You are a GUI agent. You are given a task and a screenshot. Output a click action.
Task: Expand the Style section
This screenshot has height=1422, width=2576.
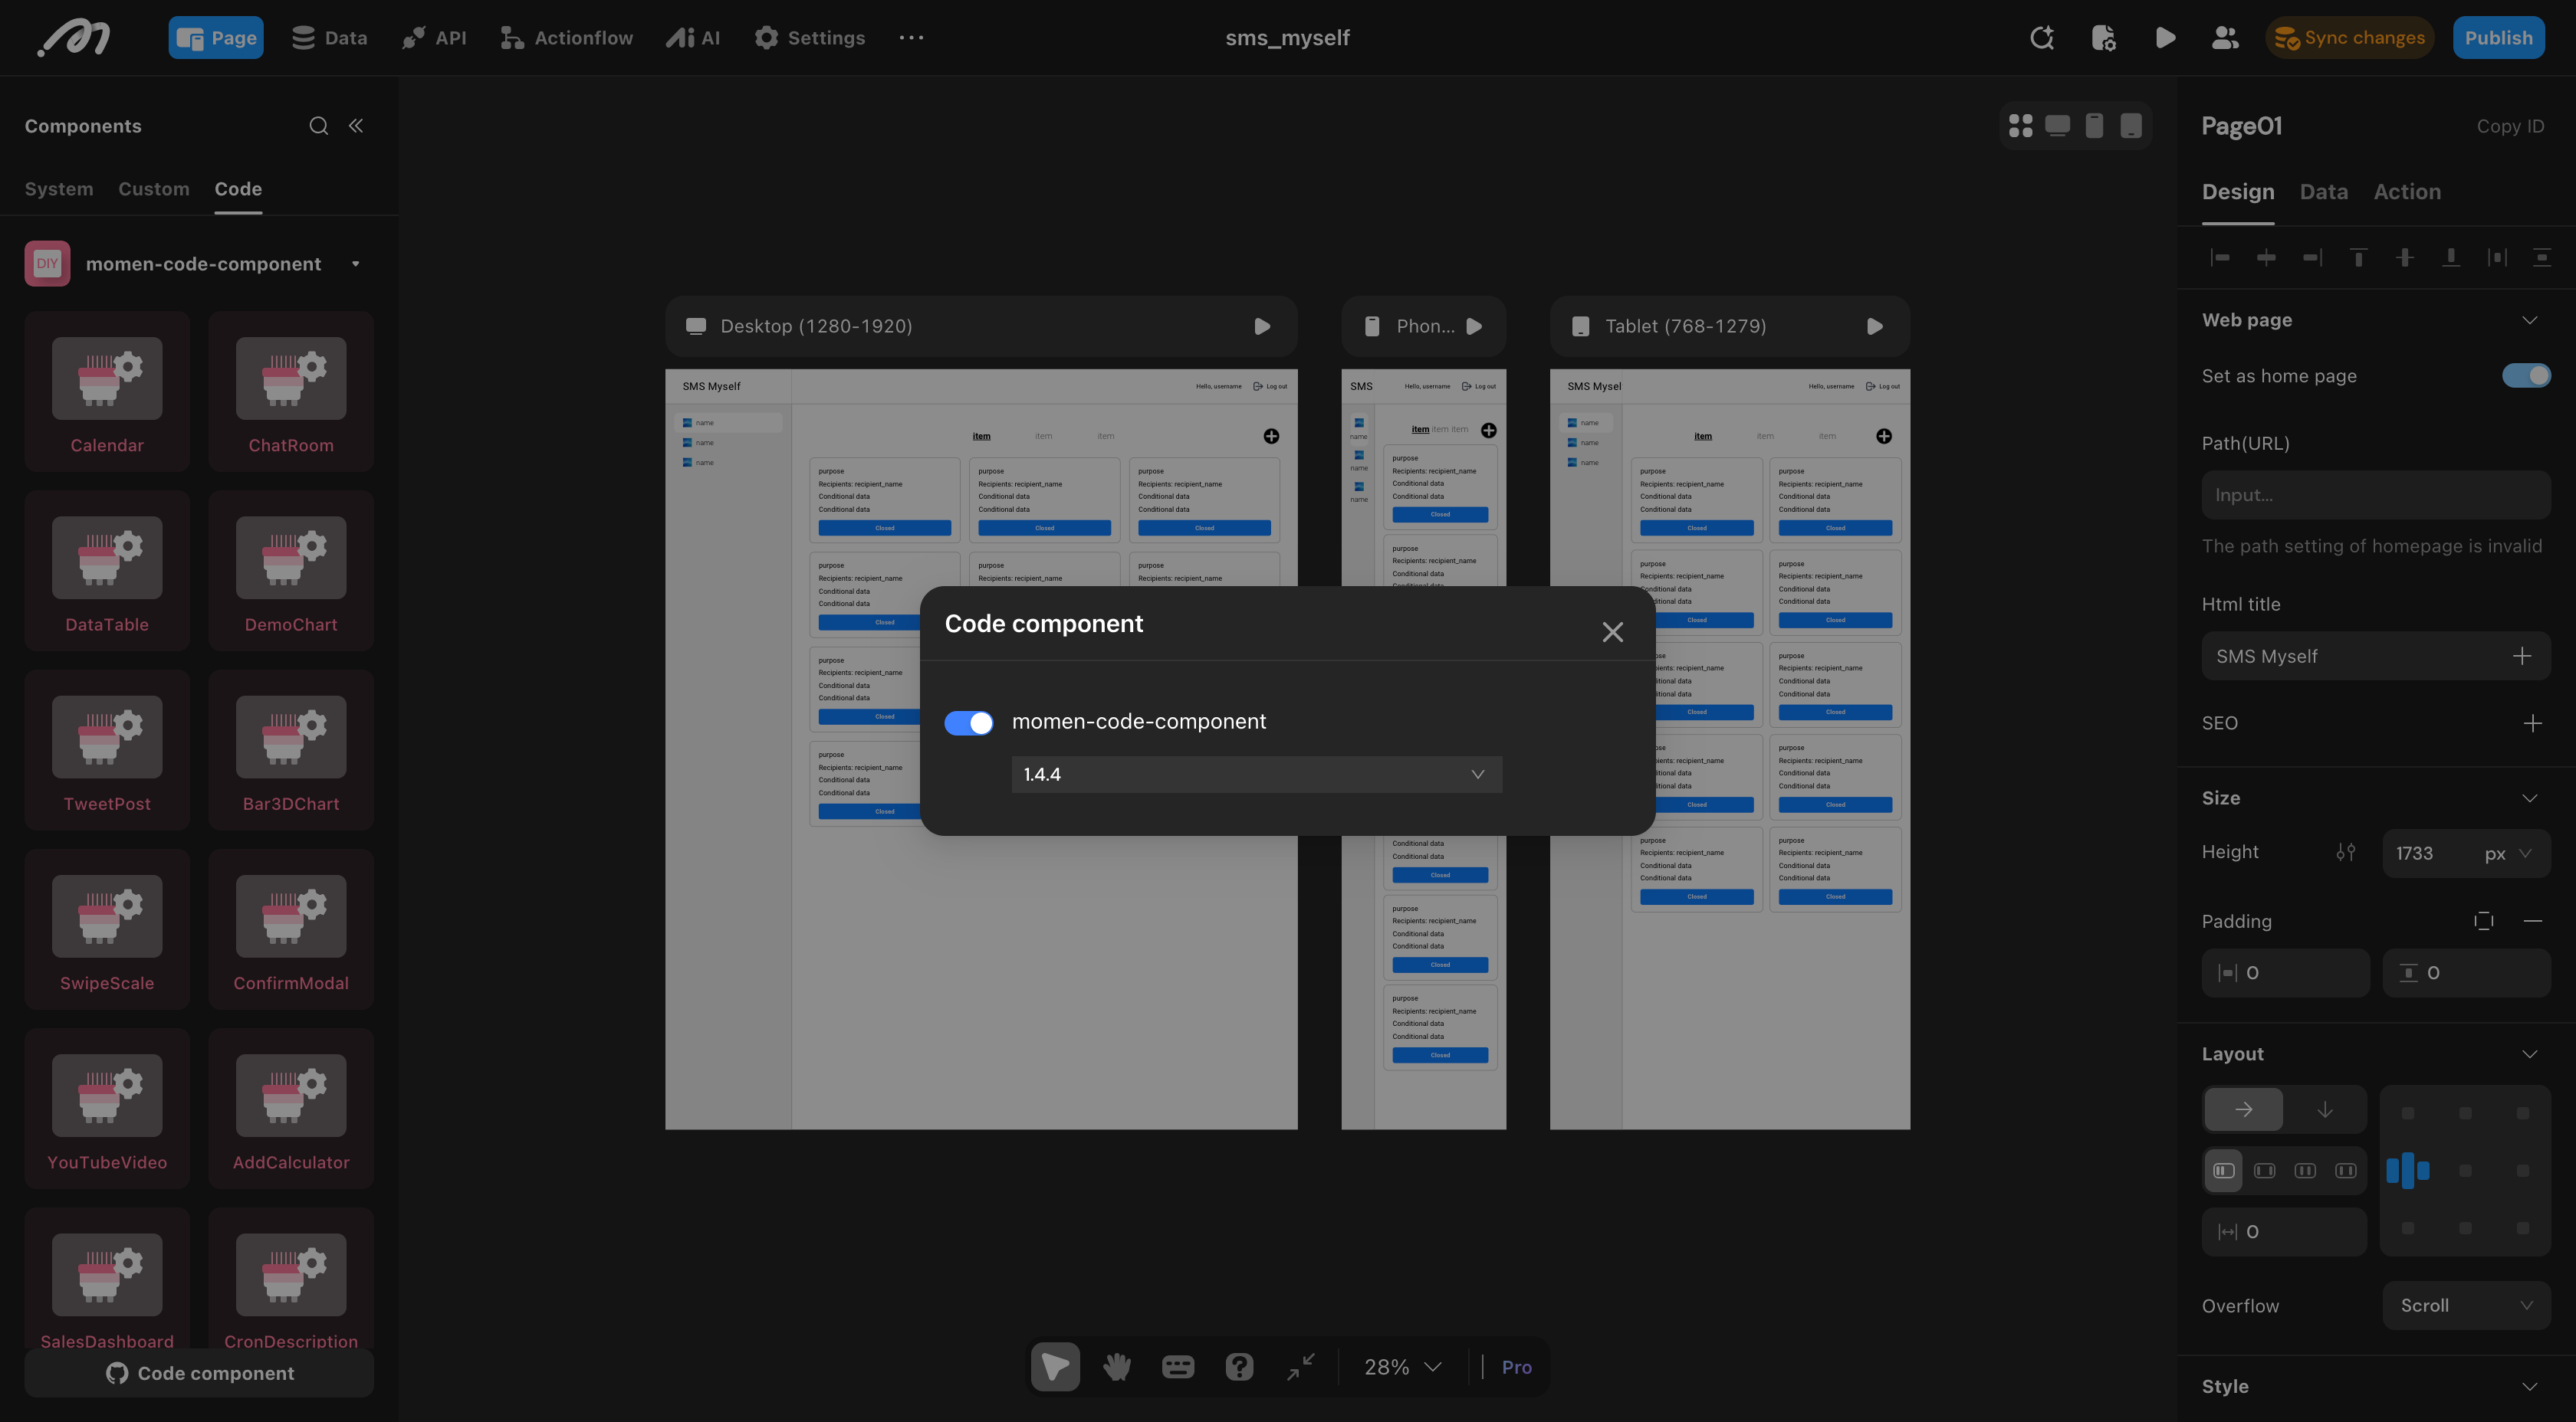coord(2529,1387)
